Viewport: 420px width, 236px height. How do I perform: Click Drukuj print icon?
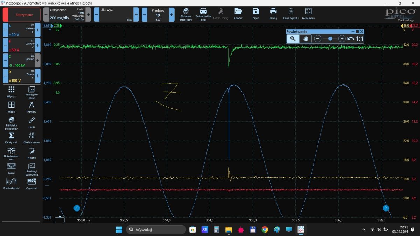tap(273, 14)
